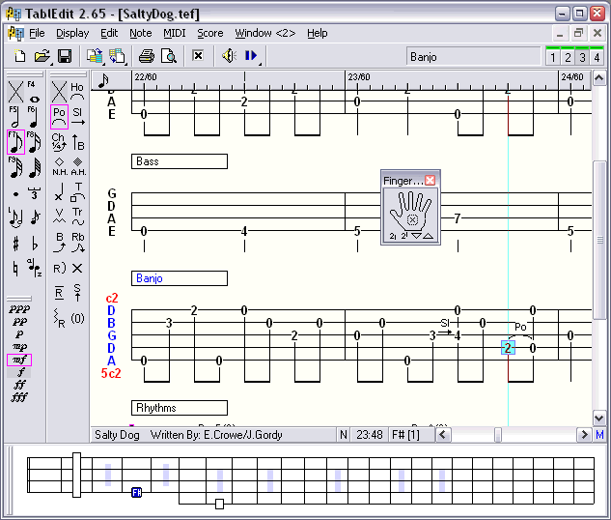This screenshot has width=611, height=520.
Task: Click the F# marker on fretboard
Action: [x=136, y=492]
